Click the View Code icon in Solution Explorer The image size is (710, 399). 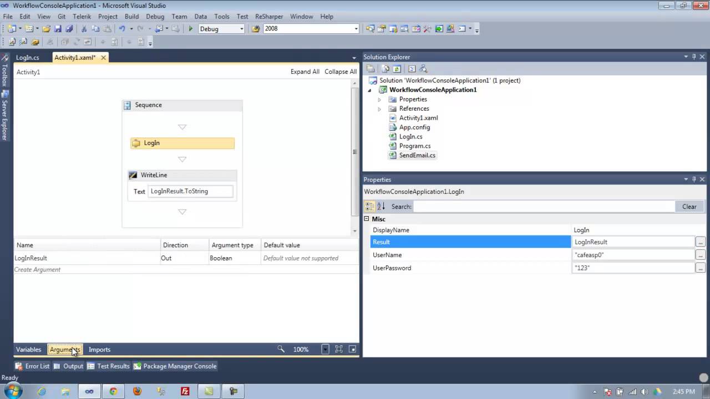pos(412,69)
